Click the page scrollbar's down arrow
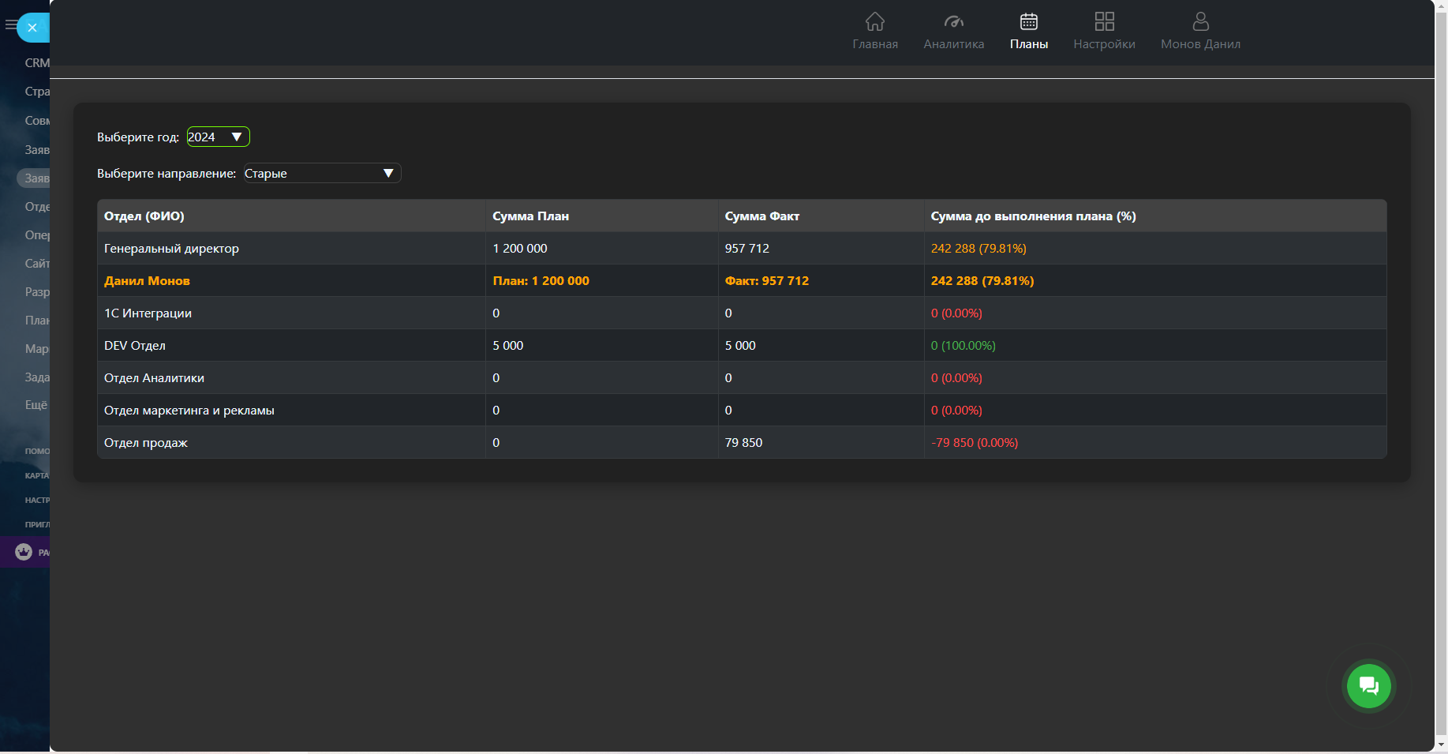 (1441, 745)
